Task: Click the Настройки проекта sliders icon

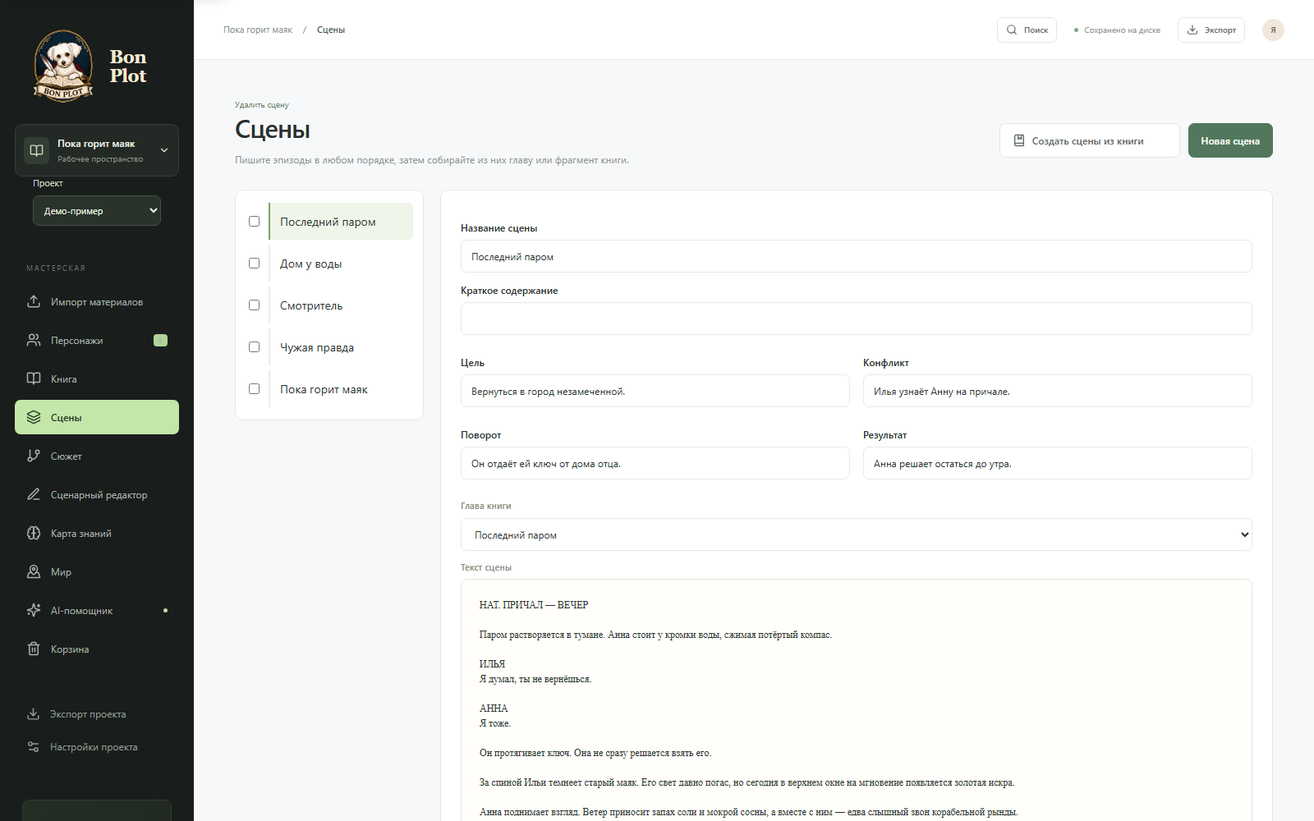Action: point(33,746)
